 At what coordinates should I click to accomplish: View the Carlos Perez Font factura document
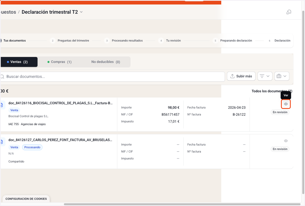286,141
